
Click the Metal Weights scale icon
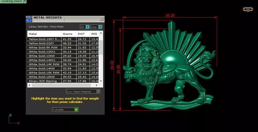[29, 19]
